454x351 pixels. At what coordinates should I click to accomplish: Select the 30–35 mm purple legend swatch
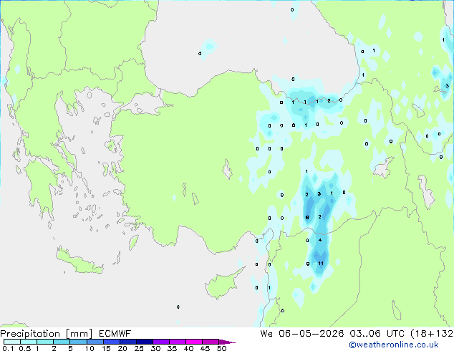click(x=160, y=342)
